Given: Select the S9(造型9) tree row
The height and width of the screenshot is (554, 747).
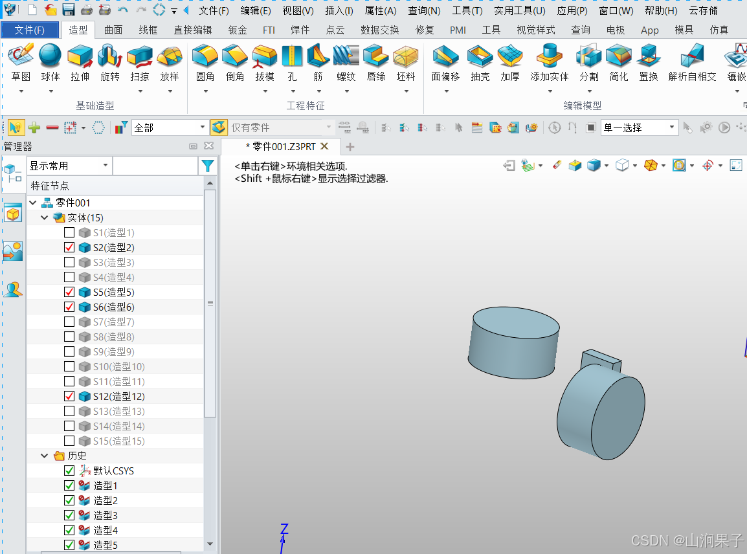Looking at the screenshot, I should [x=115, y=351].
